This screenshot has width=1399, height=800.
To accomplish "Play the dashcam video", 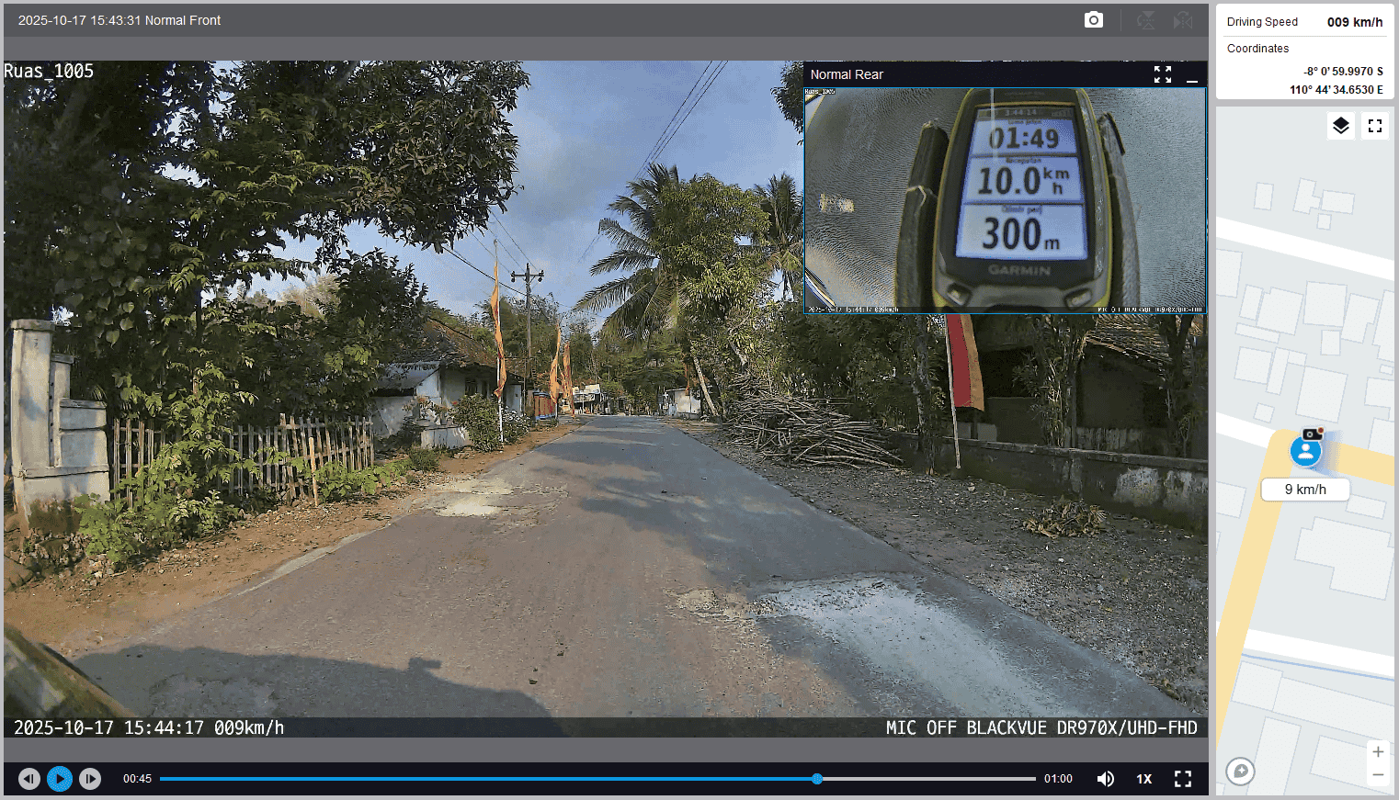I will click(x=60, y=779).
